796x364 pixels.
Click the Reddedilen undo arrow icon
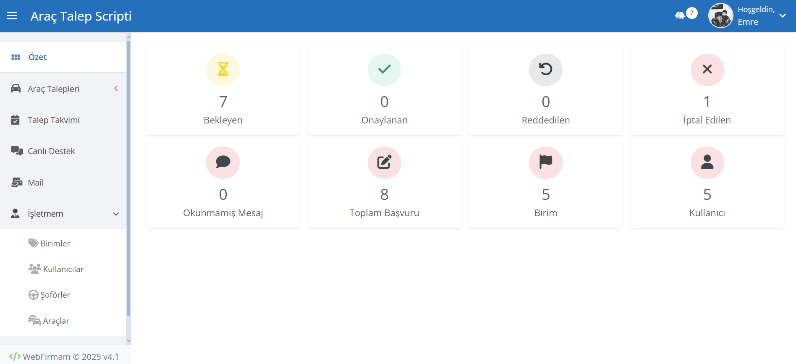tap(546, 69)
